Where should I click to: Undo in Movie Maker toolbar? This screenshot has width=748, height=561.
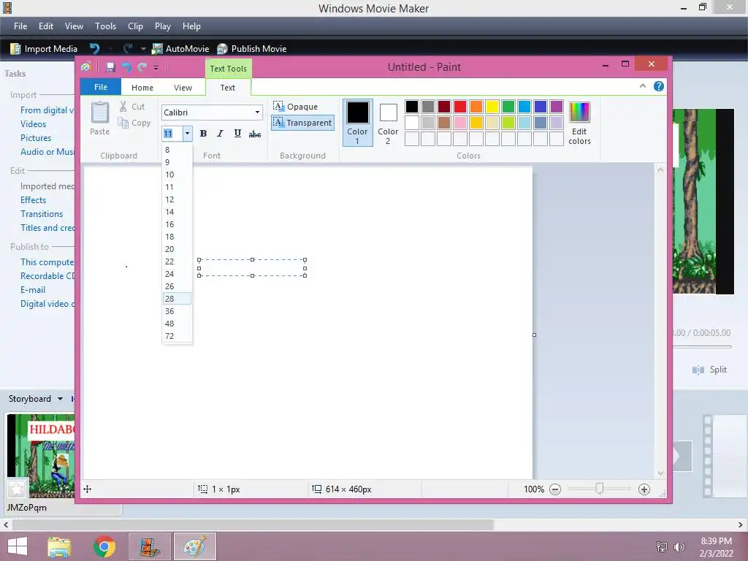coord(94,49)
